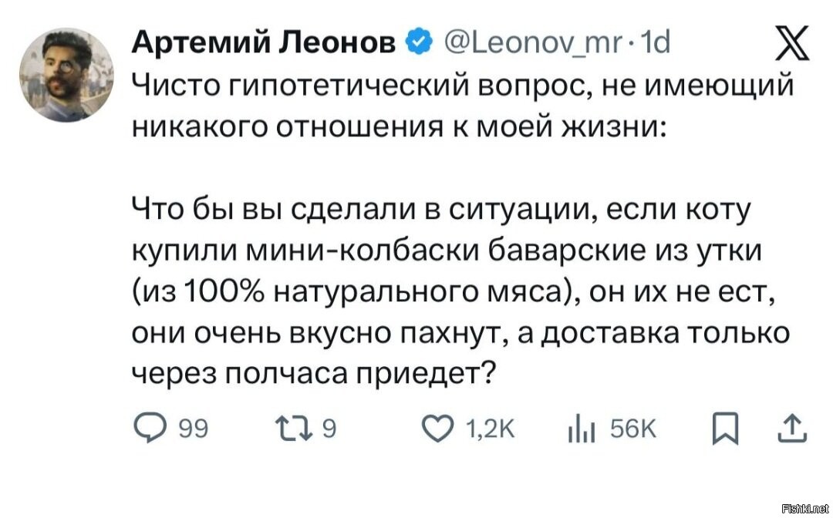
Task: Click the blue verified checkmark badge
Action: point(419,42)
